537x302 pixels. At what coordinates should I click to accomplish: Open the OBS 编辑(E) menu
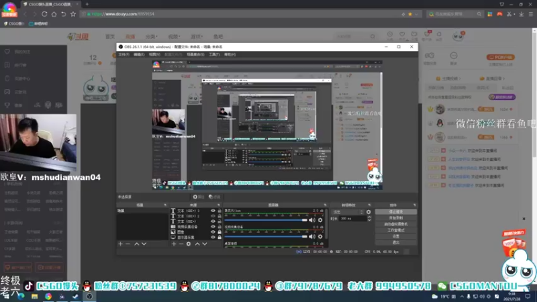[139, 54]
